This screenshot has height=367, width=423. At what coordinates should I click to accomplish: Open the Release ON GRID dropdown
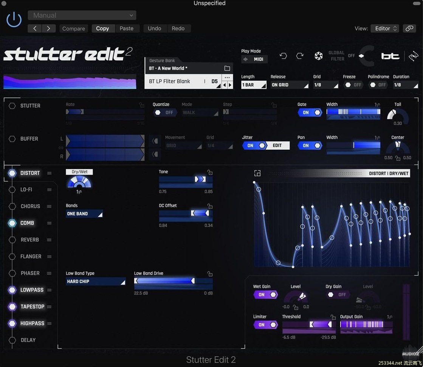[290, 85]
